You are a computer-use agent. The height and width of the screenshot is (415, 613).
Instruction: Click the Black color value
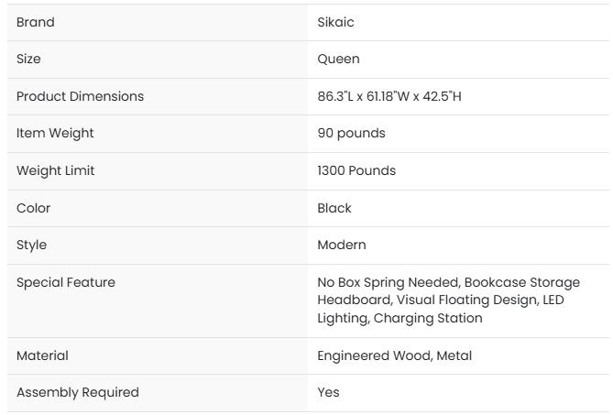(x=334, y=208)
